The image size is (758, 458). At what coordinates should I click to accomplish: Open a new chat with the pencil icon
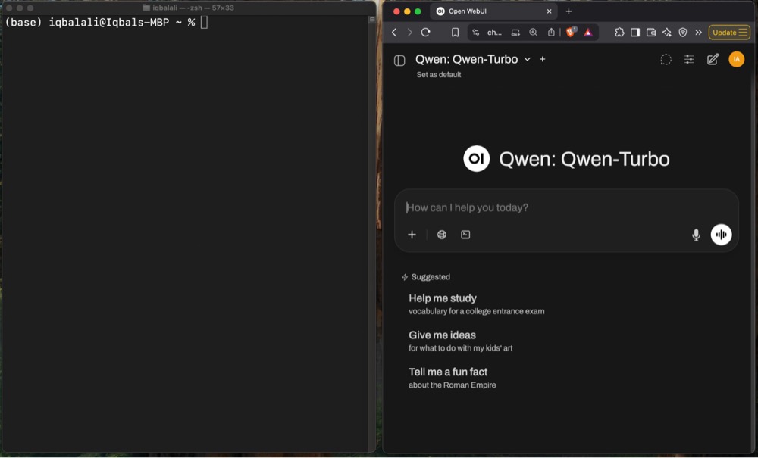tap(713, 59)
